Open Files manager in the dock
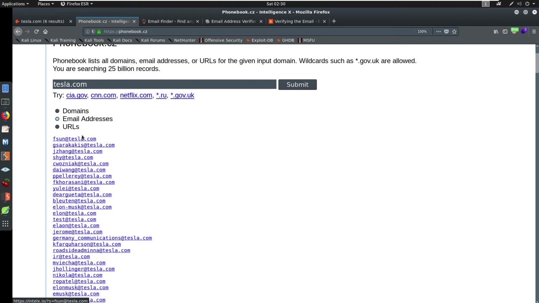539x303 pixels. [x=5, y=88]
